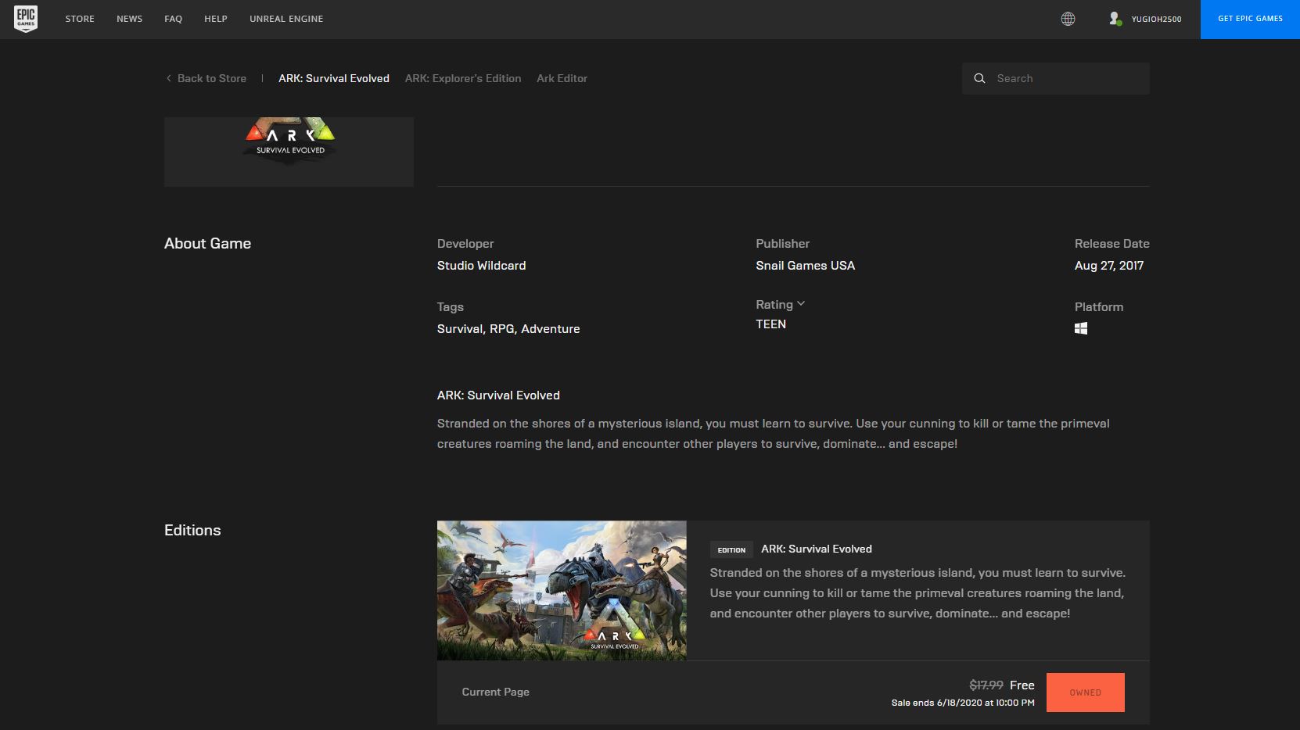Click the OWNED button
Image resolution: width=1300 pixels, height=730 pixels.
pos(1085,692)
